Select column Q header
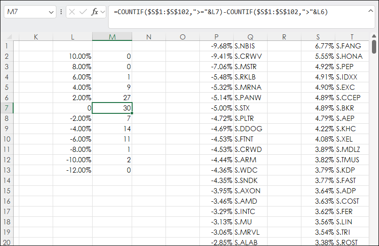 point(251,37)
